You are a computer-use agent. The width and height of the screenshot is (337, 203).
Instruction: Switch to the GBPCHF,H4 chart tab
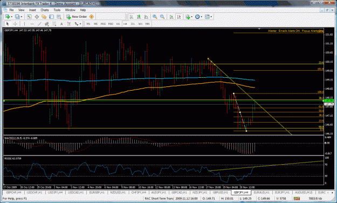coord(14,192)
